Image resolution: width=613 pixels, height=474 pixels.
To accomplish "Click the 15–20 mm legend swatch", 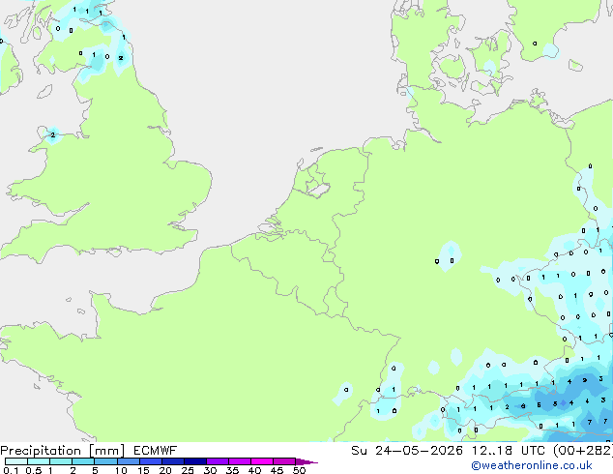I will click(x=150, y=461).
